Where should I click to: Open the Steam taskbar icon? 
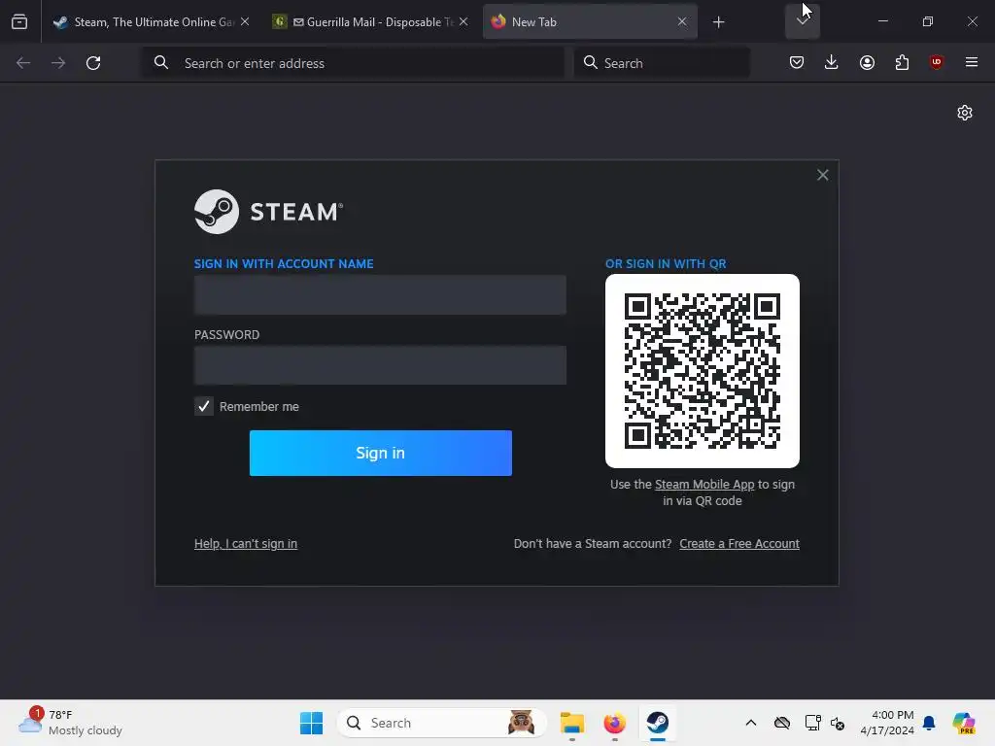point(658,723)
